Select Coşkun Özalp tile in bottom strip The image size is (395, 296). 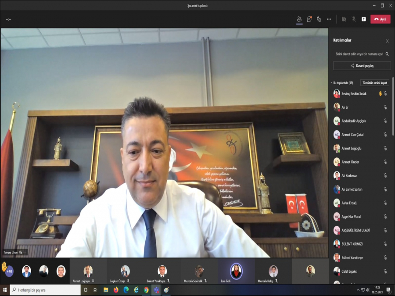125,271
